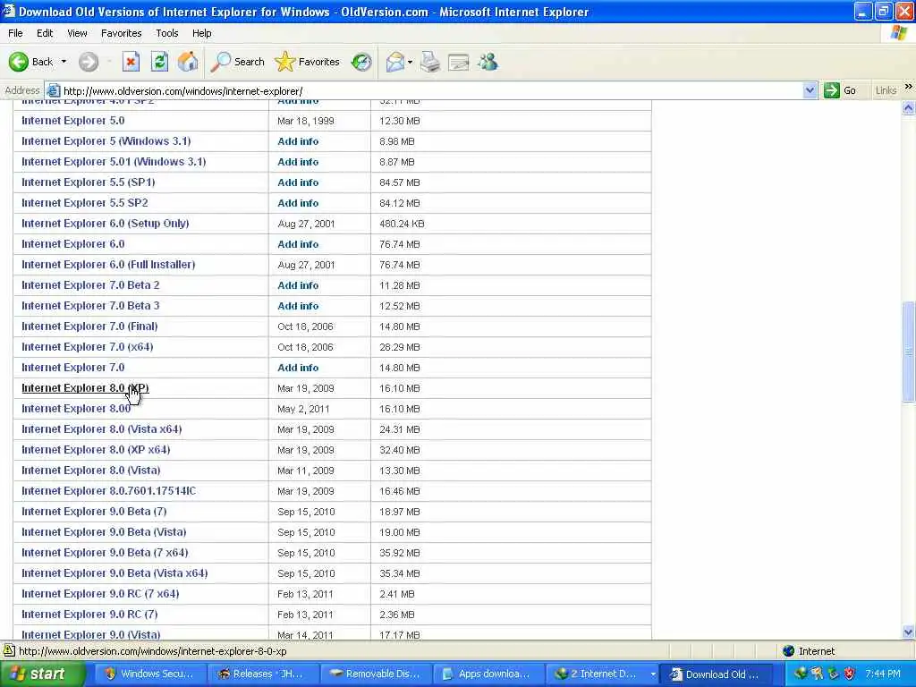Expand the Links toolbar chevron

909,87
